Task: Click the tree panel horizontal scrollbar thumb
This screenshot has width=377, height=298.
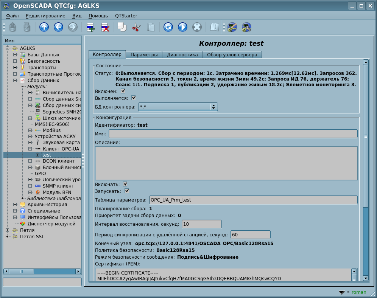Action: tap(22, 272)
